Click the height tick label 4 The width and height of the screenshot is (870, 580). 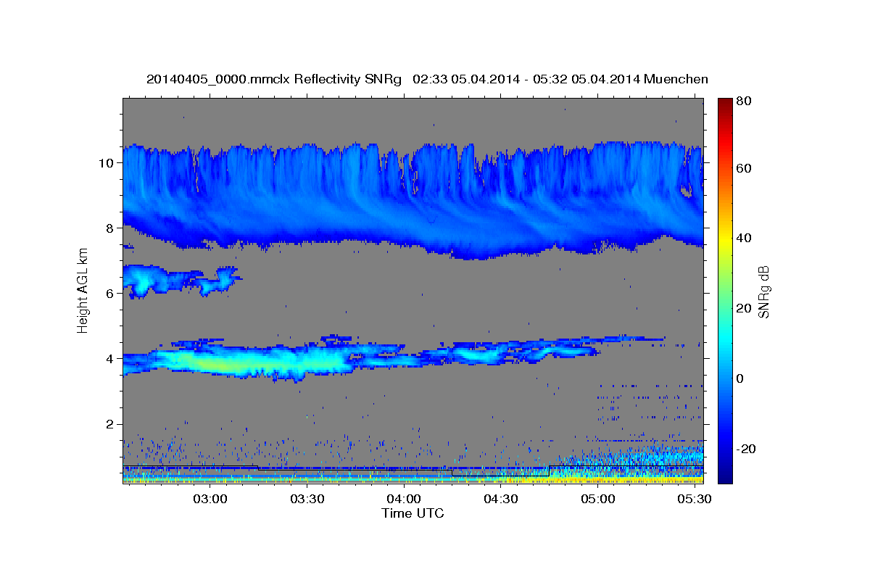click(x=109, y=359)
